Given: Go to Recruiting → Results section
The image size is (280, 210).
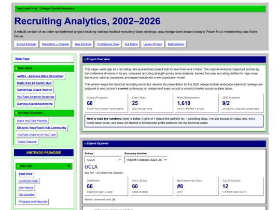Looking at the screenshot, I should (x=55, y=44).
